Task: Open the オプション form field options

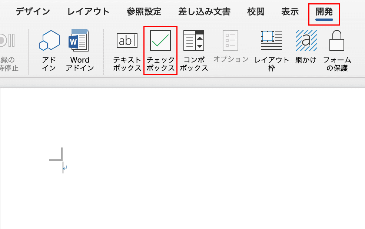Action: click(x=230, y=40)
